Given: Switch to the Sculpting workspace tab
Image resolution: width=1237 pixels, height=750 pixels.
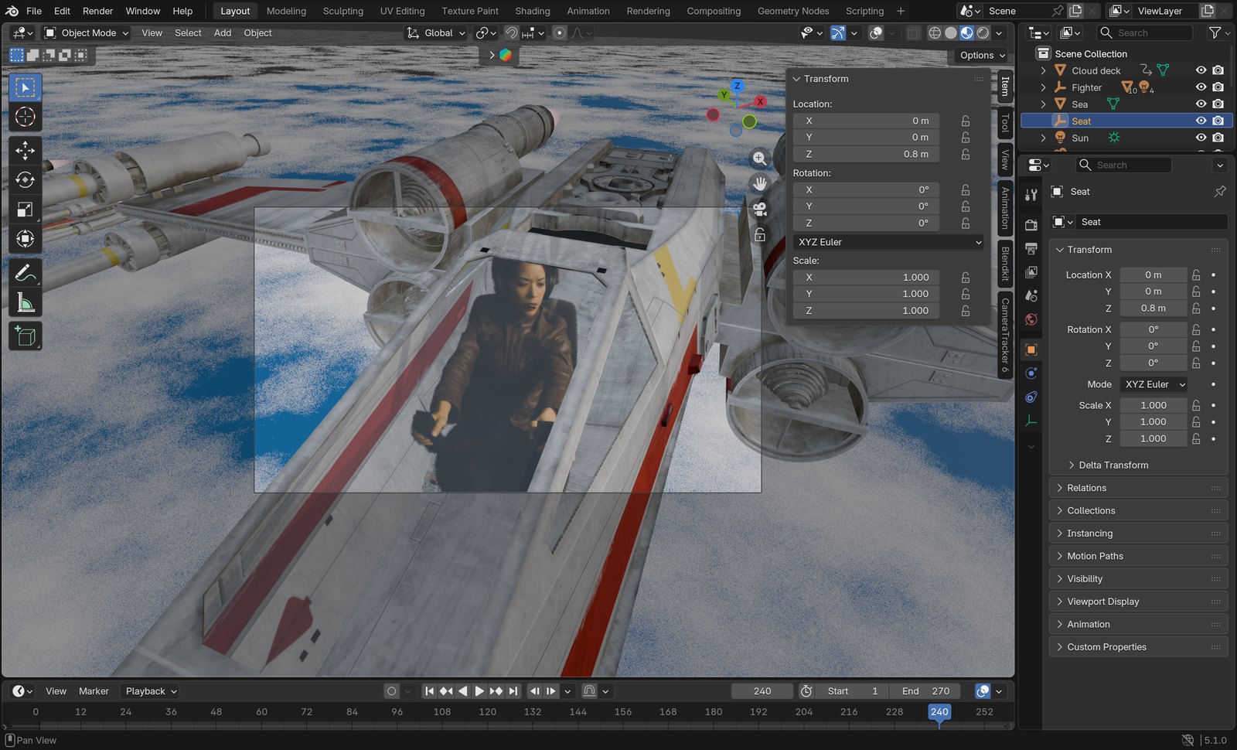Looking at the screenshot, I should click(x=342, y=11).
